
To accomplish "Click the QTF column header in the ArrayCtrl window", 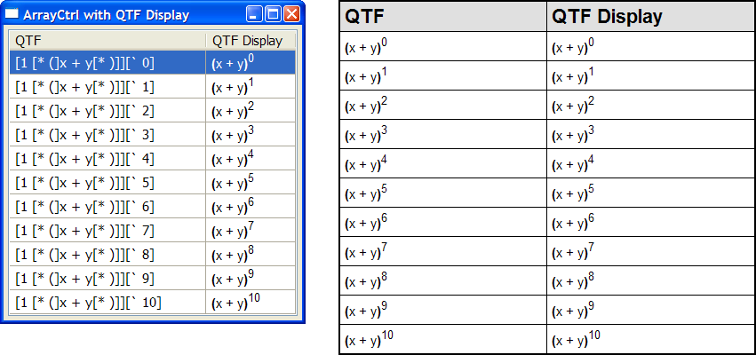I will pos(107,40).
